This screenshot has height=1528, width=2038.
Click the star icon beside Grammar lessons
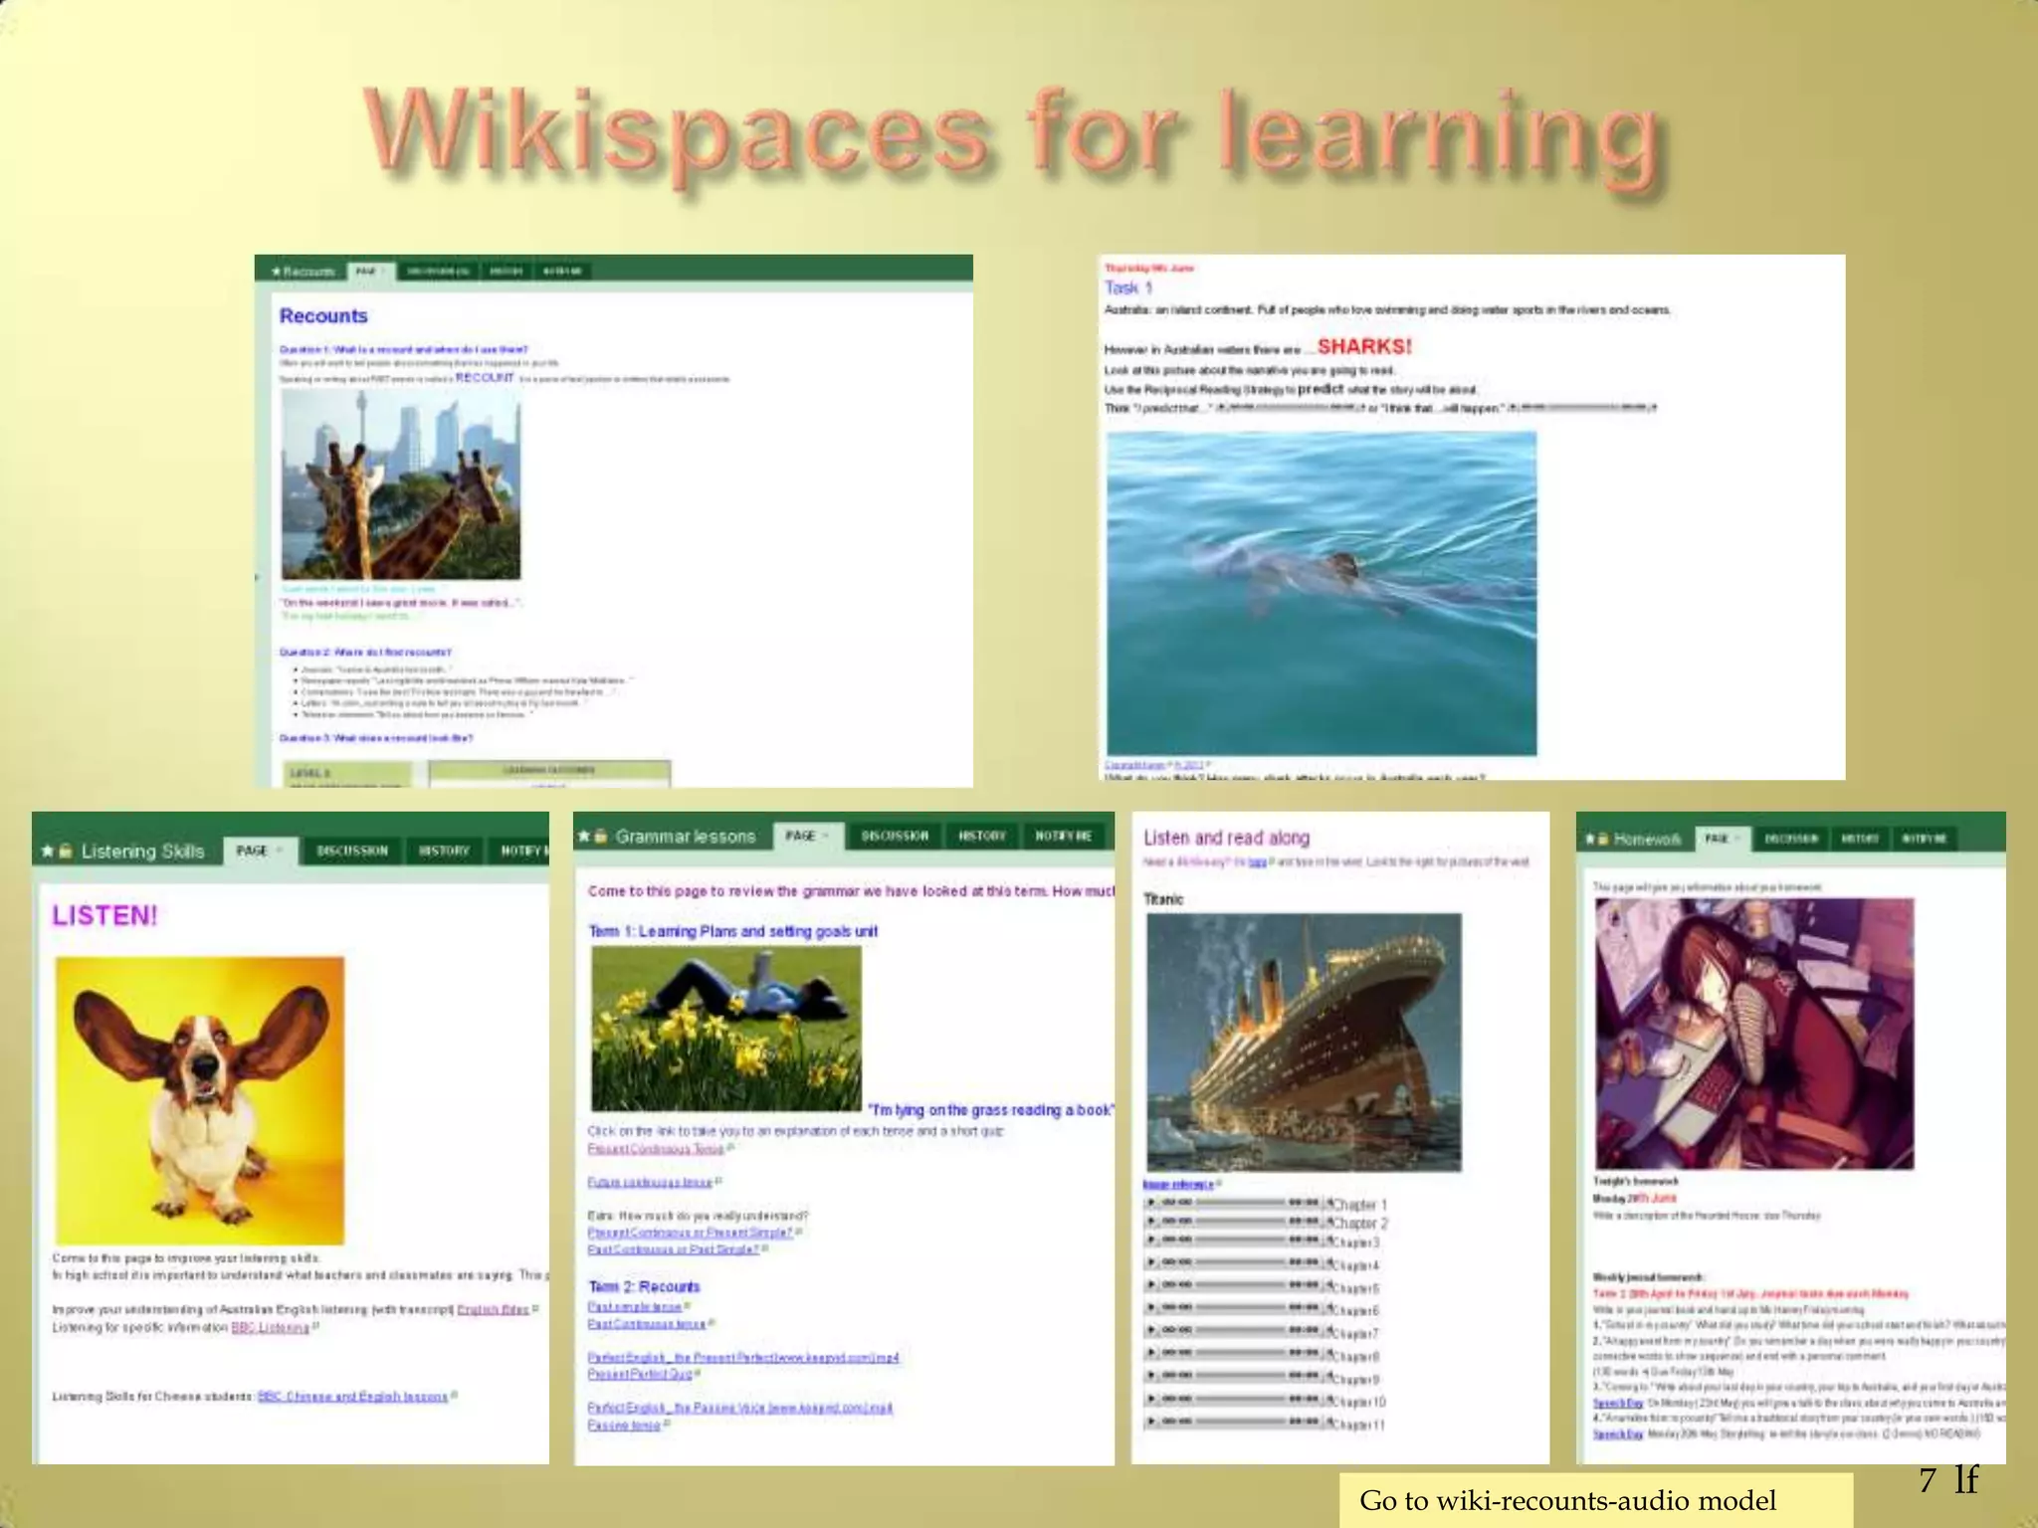[584, 837]
